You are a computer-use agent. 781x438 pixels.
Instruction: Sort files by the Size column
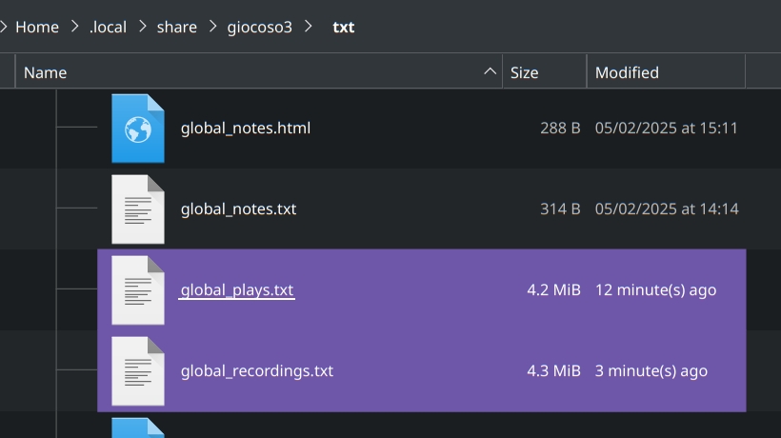click(525, 72)
